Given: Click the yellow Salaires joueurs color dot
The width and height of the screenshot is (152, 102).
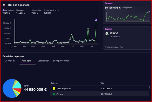Looking at the screenshot, I should [x=54, y=89].
